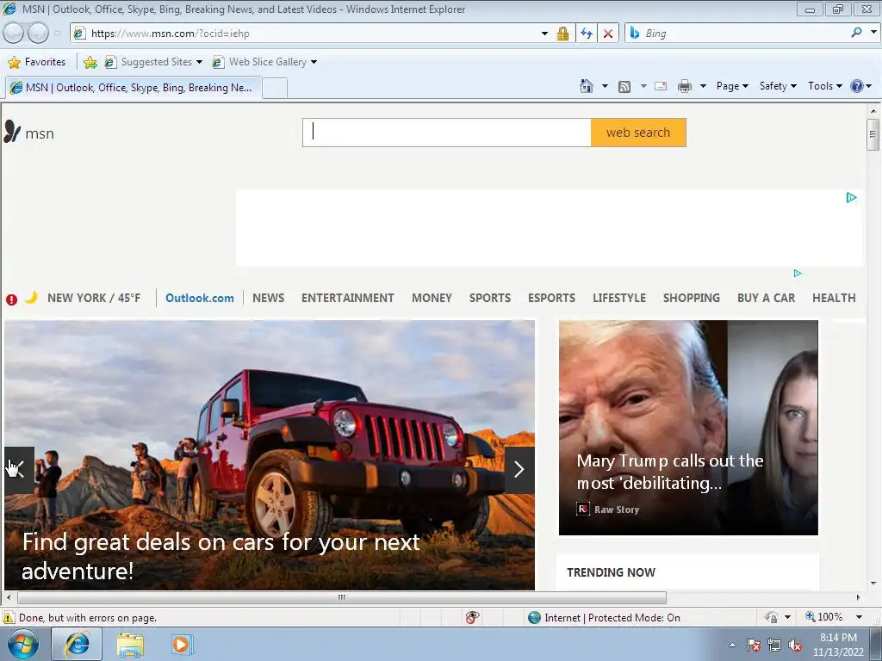
Task: Click the moon weather icon
Action: 32,297
